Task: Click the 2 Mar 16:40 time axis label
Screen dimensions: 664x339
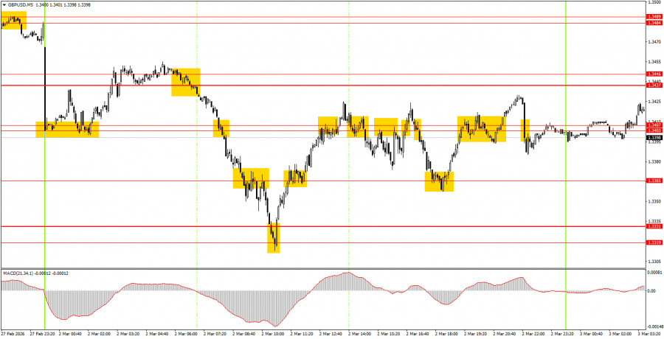Action: [418, 334]
